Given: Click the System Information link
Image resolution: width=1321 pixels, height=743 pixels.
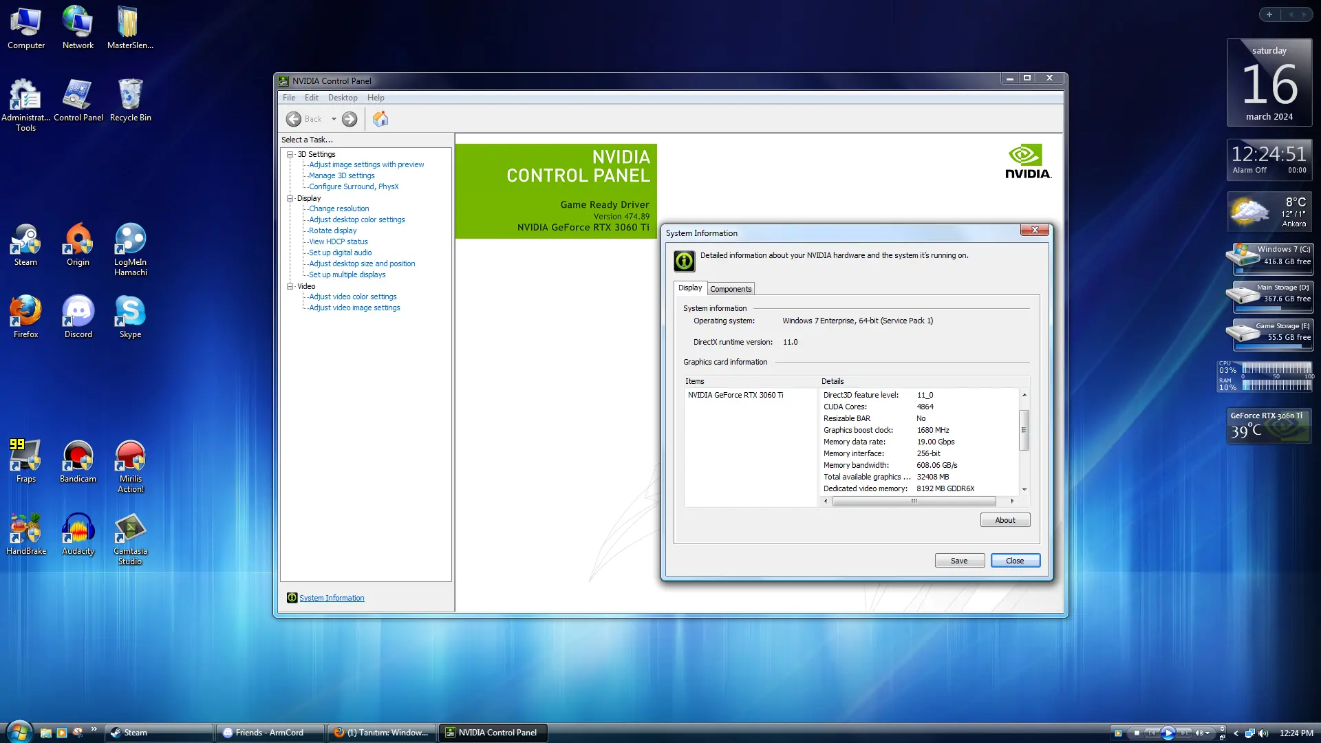Looking at the screenshot, I should (332, 598).
